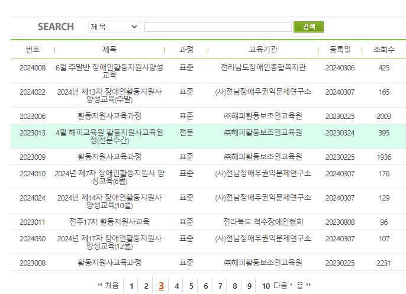This screenshot has height=294, width=406.
Task: Open post 4월 해피교육원 활동지원사교육일정(전문주간)
Action: click(109, 136)
